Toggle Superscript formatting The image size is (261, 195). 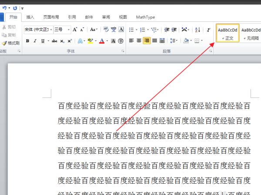[x=70, y=41]
